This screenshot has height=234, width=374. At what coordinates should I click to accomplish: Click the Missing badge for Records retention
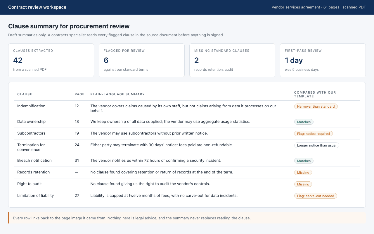click(303, 173)
